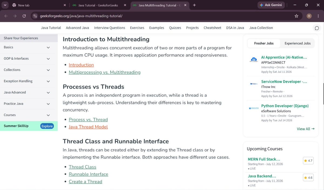Open the tab search dropdown arrow
The height and width of the screenshot is (190, 324).
tap(5, 5)
